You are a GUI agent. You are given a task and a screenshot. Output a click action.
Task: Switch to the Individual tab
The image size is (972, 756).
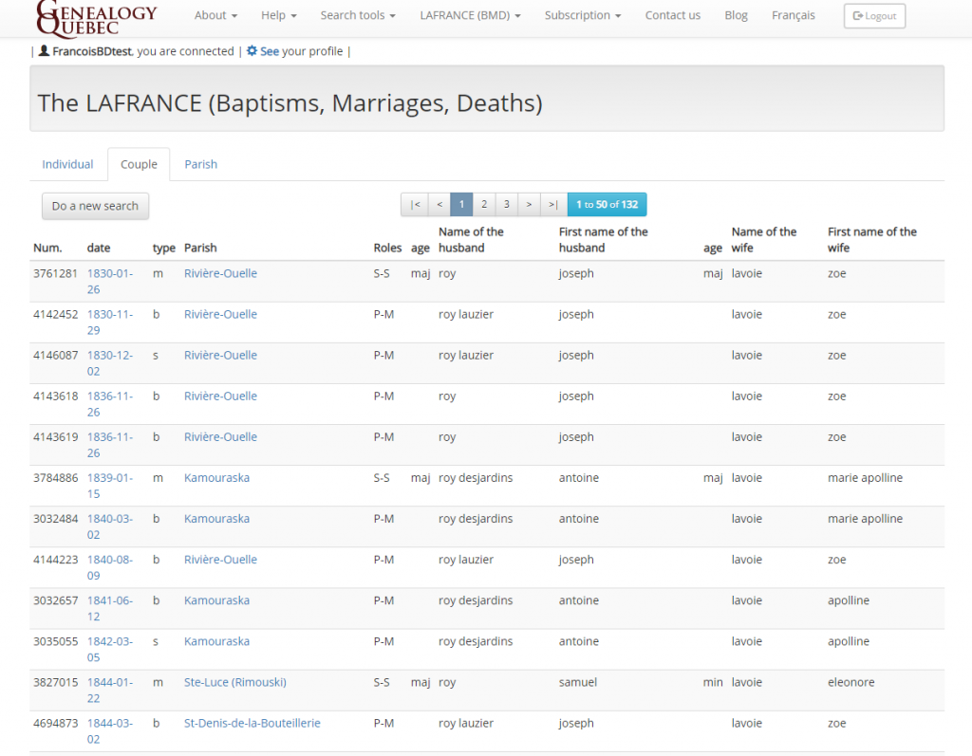pyautogui.click(x=67, y=164)
